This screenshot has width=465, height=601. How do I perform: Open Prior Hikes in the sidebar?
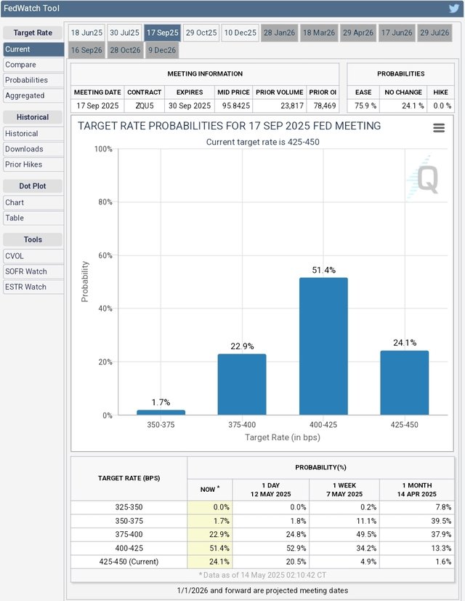tap(33, 164)
